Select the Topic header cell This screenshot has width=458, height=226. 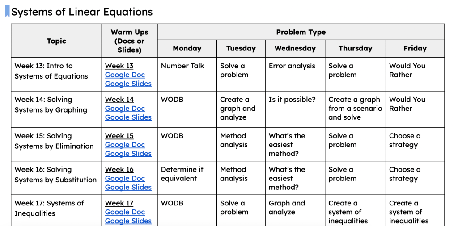pyautogui.click(x=56, y=41)
